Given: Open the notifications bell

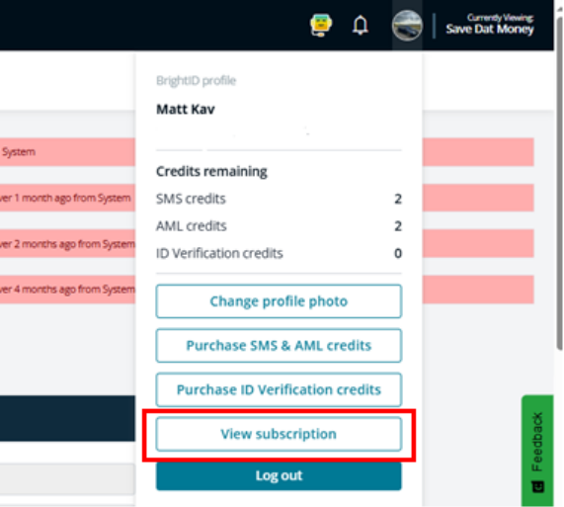Looking at the screenshot, I should coord(361,25).
